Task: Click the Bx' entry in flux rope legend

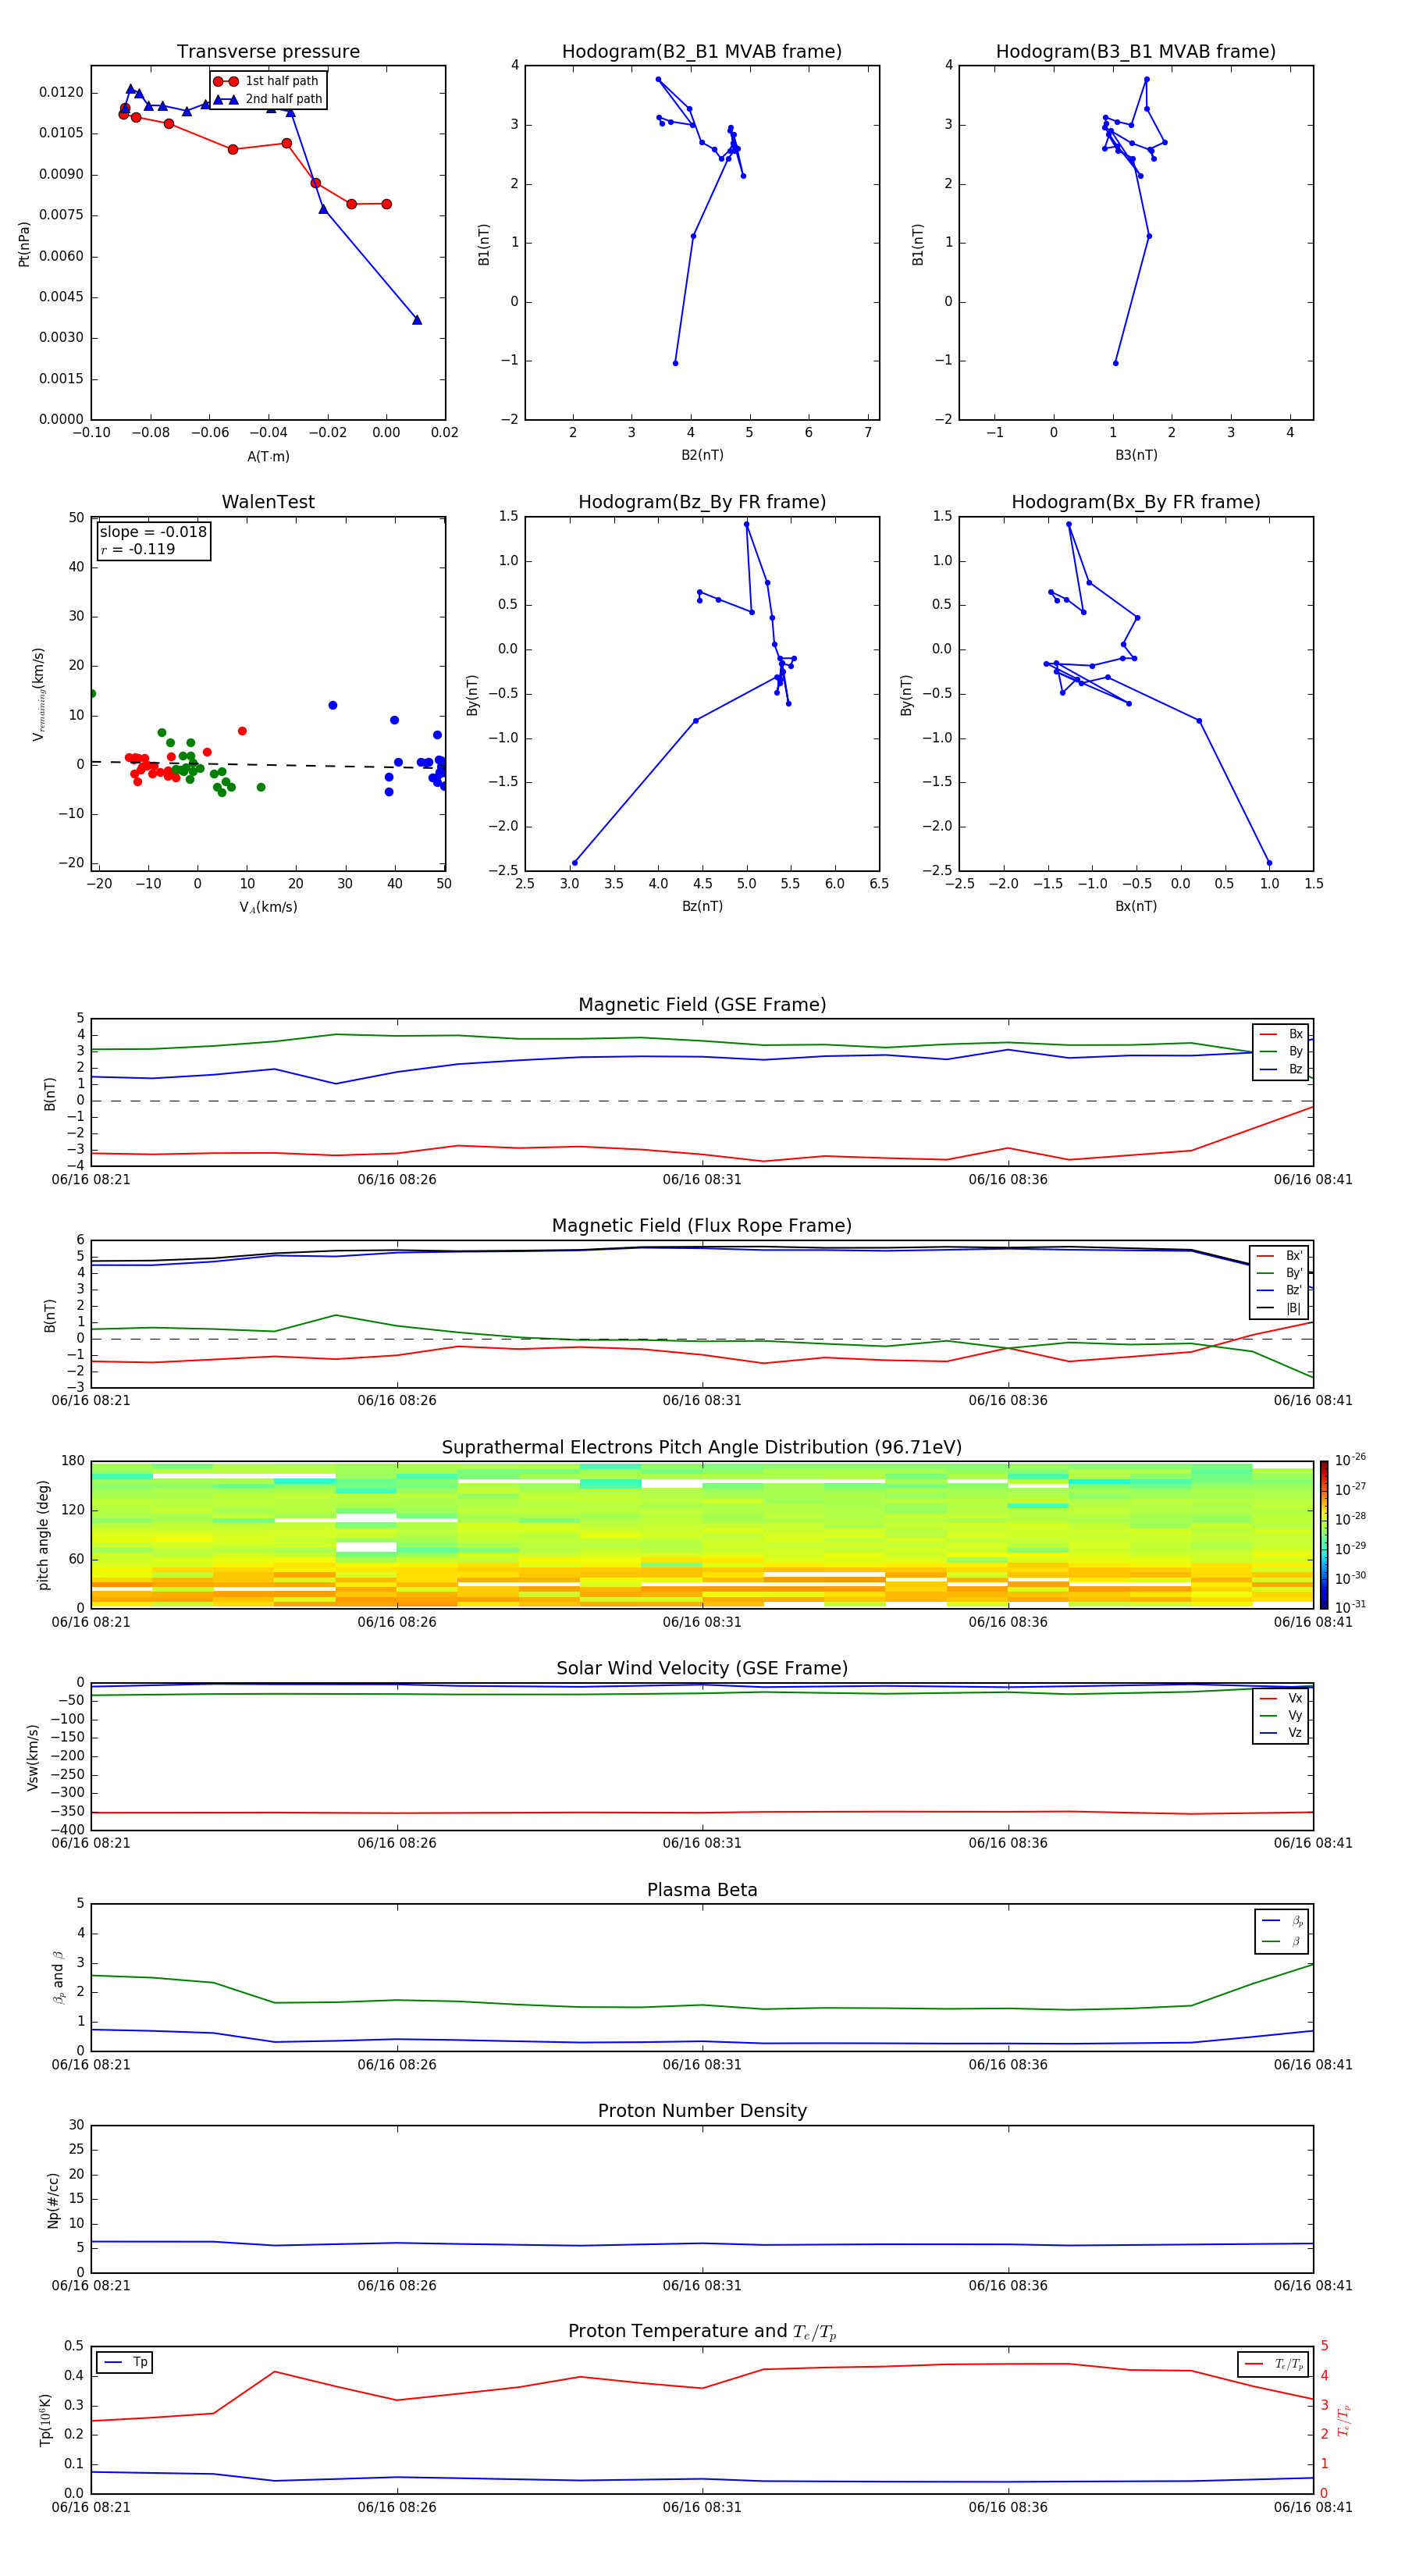Action: point(1279,1256)
